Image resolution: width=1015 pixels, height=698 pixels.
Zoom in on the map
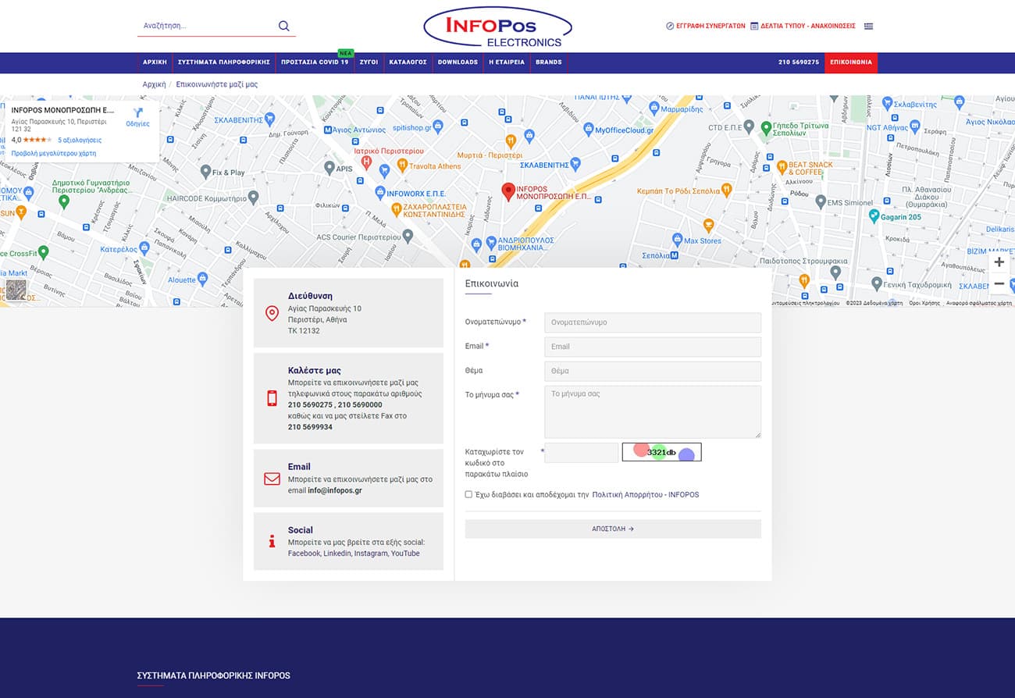click(999, 262)
